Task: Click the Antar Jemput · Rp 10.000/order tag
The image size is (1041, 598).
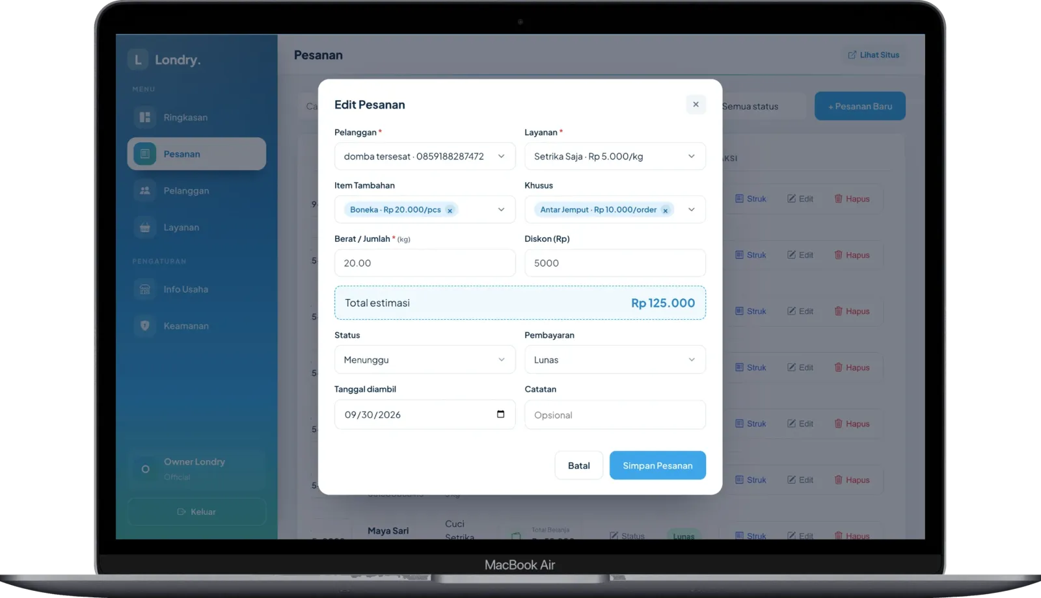Action: point(604,210)
